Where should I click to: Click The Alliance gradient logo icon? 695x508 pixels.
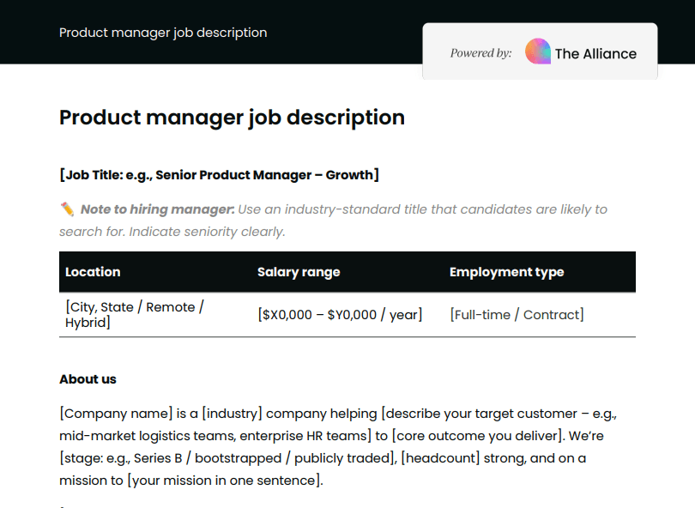point(538,51)
